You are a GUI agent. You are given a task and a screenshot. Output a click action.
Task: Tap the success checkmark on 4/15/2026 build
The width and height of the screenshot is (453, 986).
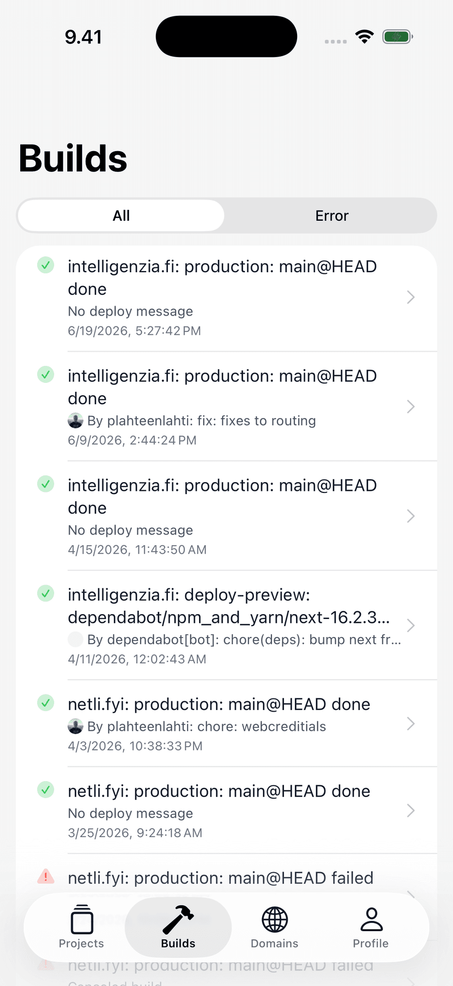click(x=45, y=484)
